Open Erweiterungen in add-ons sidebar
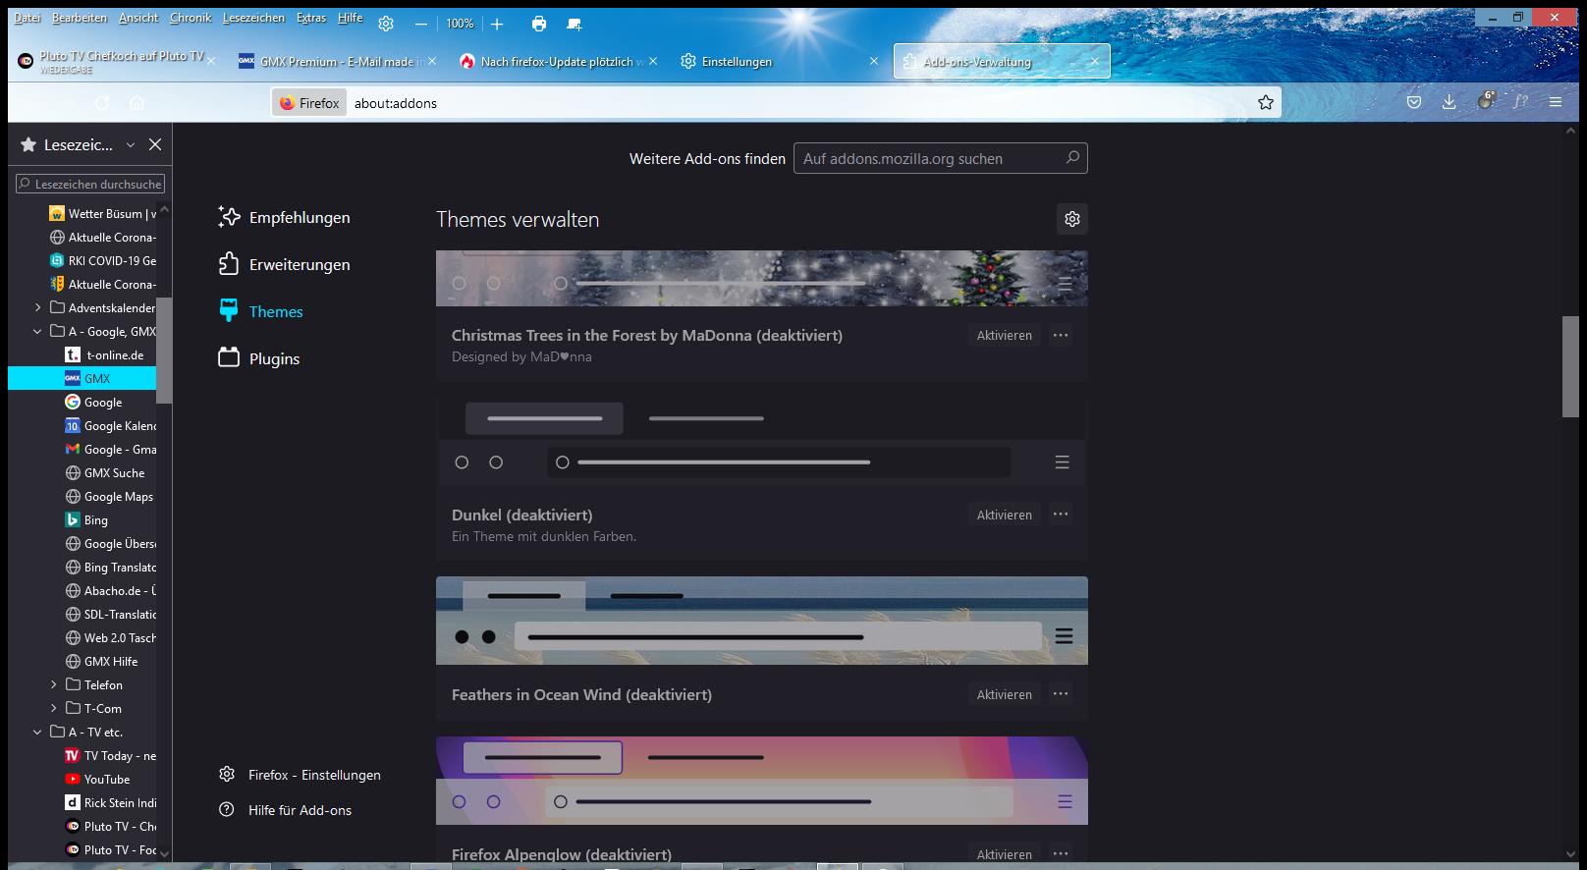This screenshot has height=870, width=1587. [284, 264]
